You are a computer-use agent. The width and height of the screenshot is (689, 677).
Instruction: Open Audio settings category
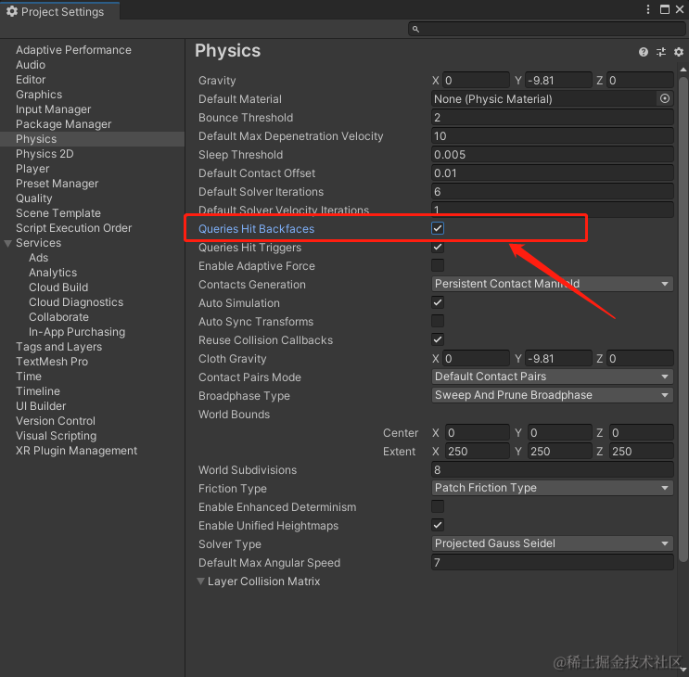(x=31, y=65)
